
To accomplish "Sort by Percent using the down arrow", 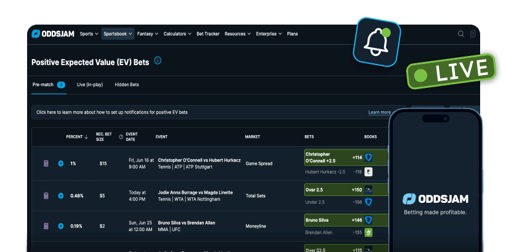I will click(x=86, y=136).
